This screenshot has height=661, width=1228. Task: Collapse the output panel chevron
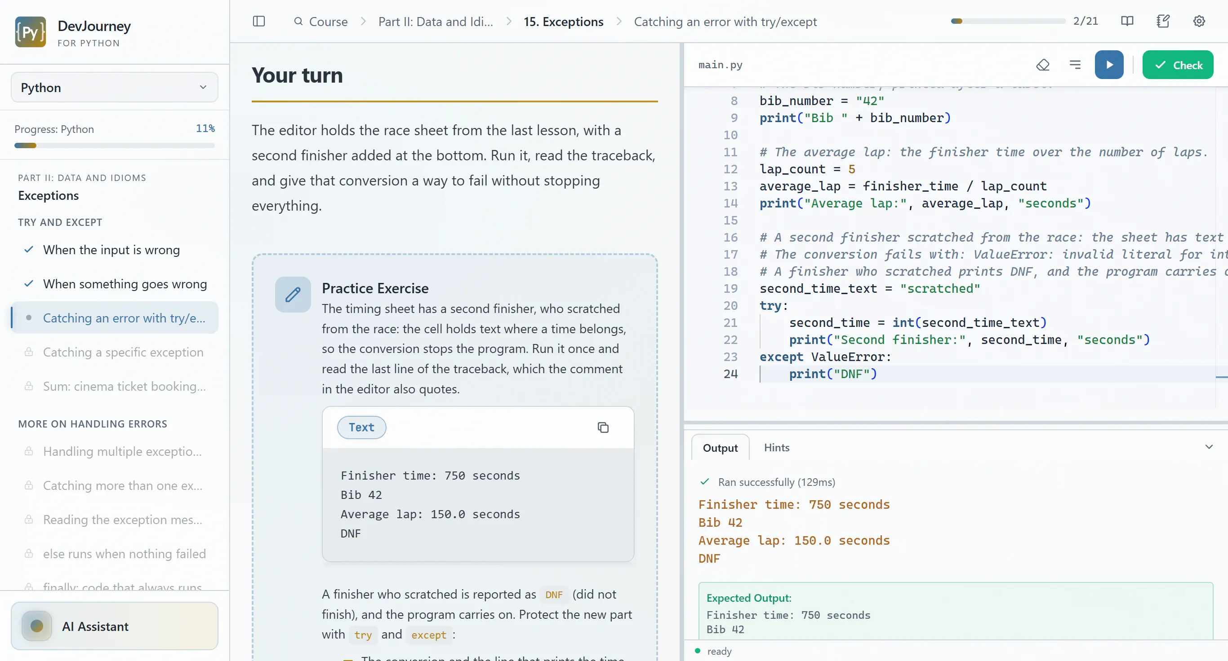(1209, 447)
